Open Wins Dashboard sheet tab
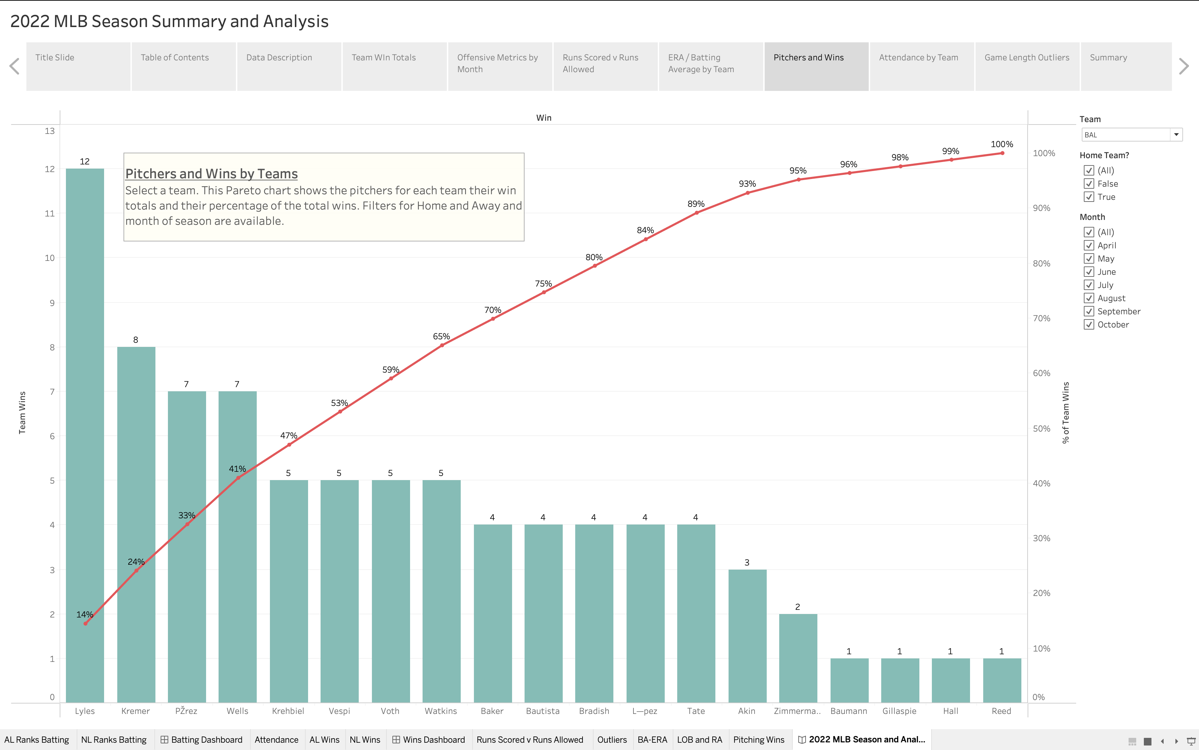Viewport: 1199px width, 750px height. [428, 740]
